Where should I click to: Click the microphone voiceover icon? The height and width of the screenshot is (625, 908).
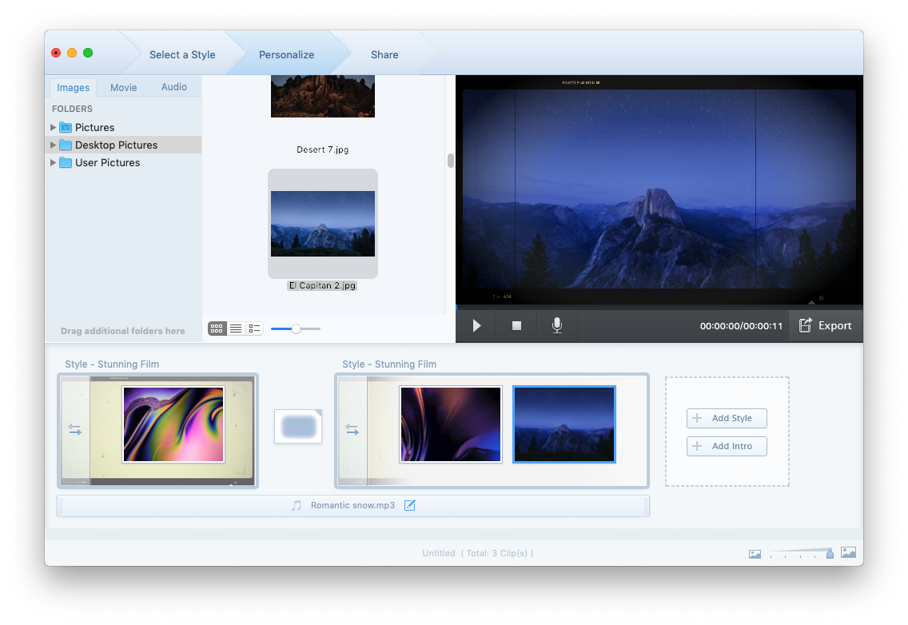pyautogui.click(x=557, y=326)
